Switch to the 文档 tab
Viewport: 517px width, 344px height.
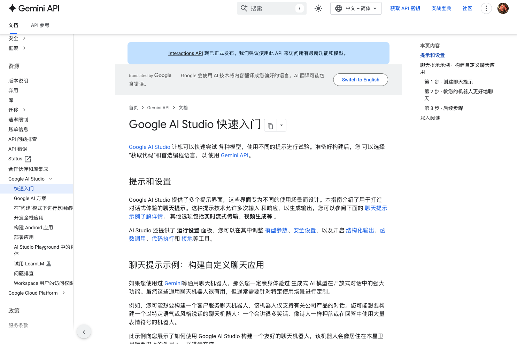coord(13,25)
